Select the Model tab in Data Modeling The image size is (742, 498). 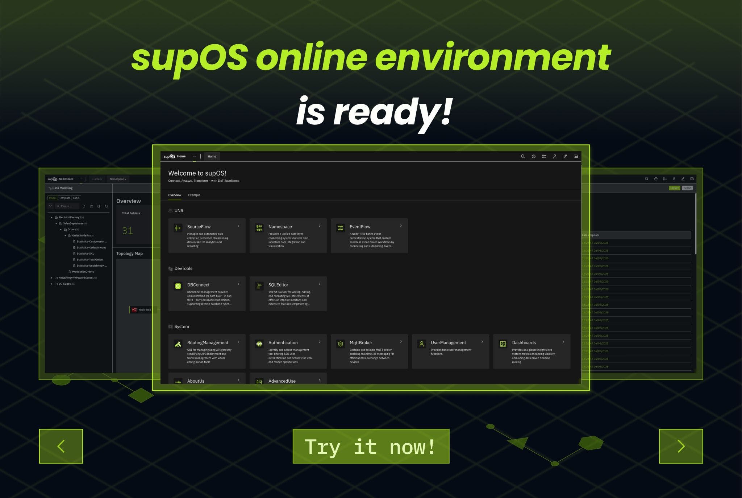coord(53,198)
